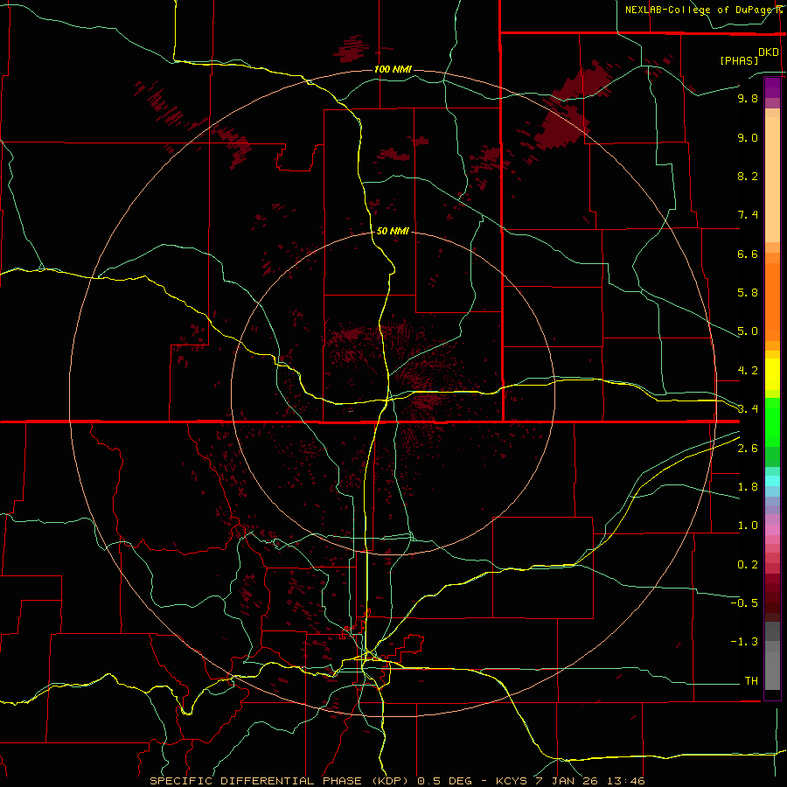Click the NEXLAB-College of DuPage header text
787x787 pixels.
[700, 10]
